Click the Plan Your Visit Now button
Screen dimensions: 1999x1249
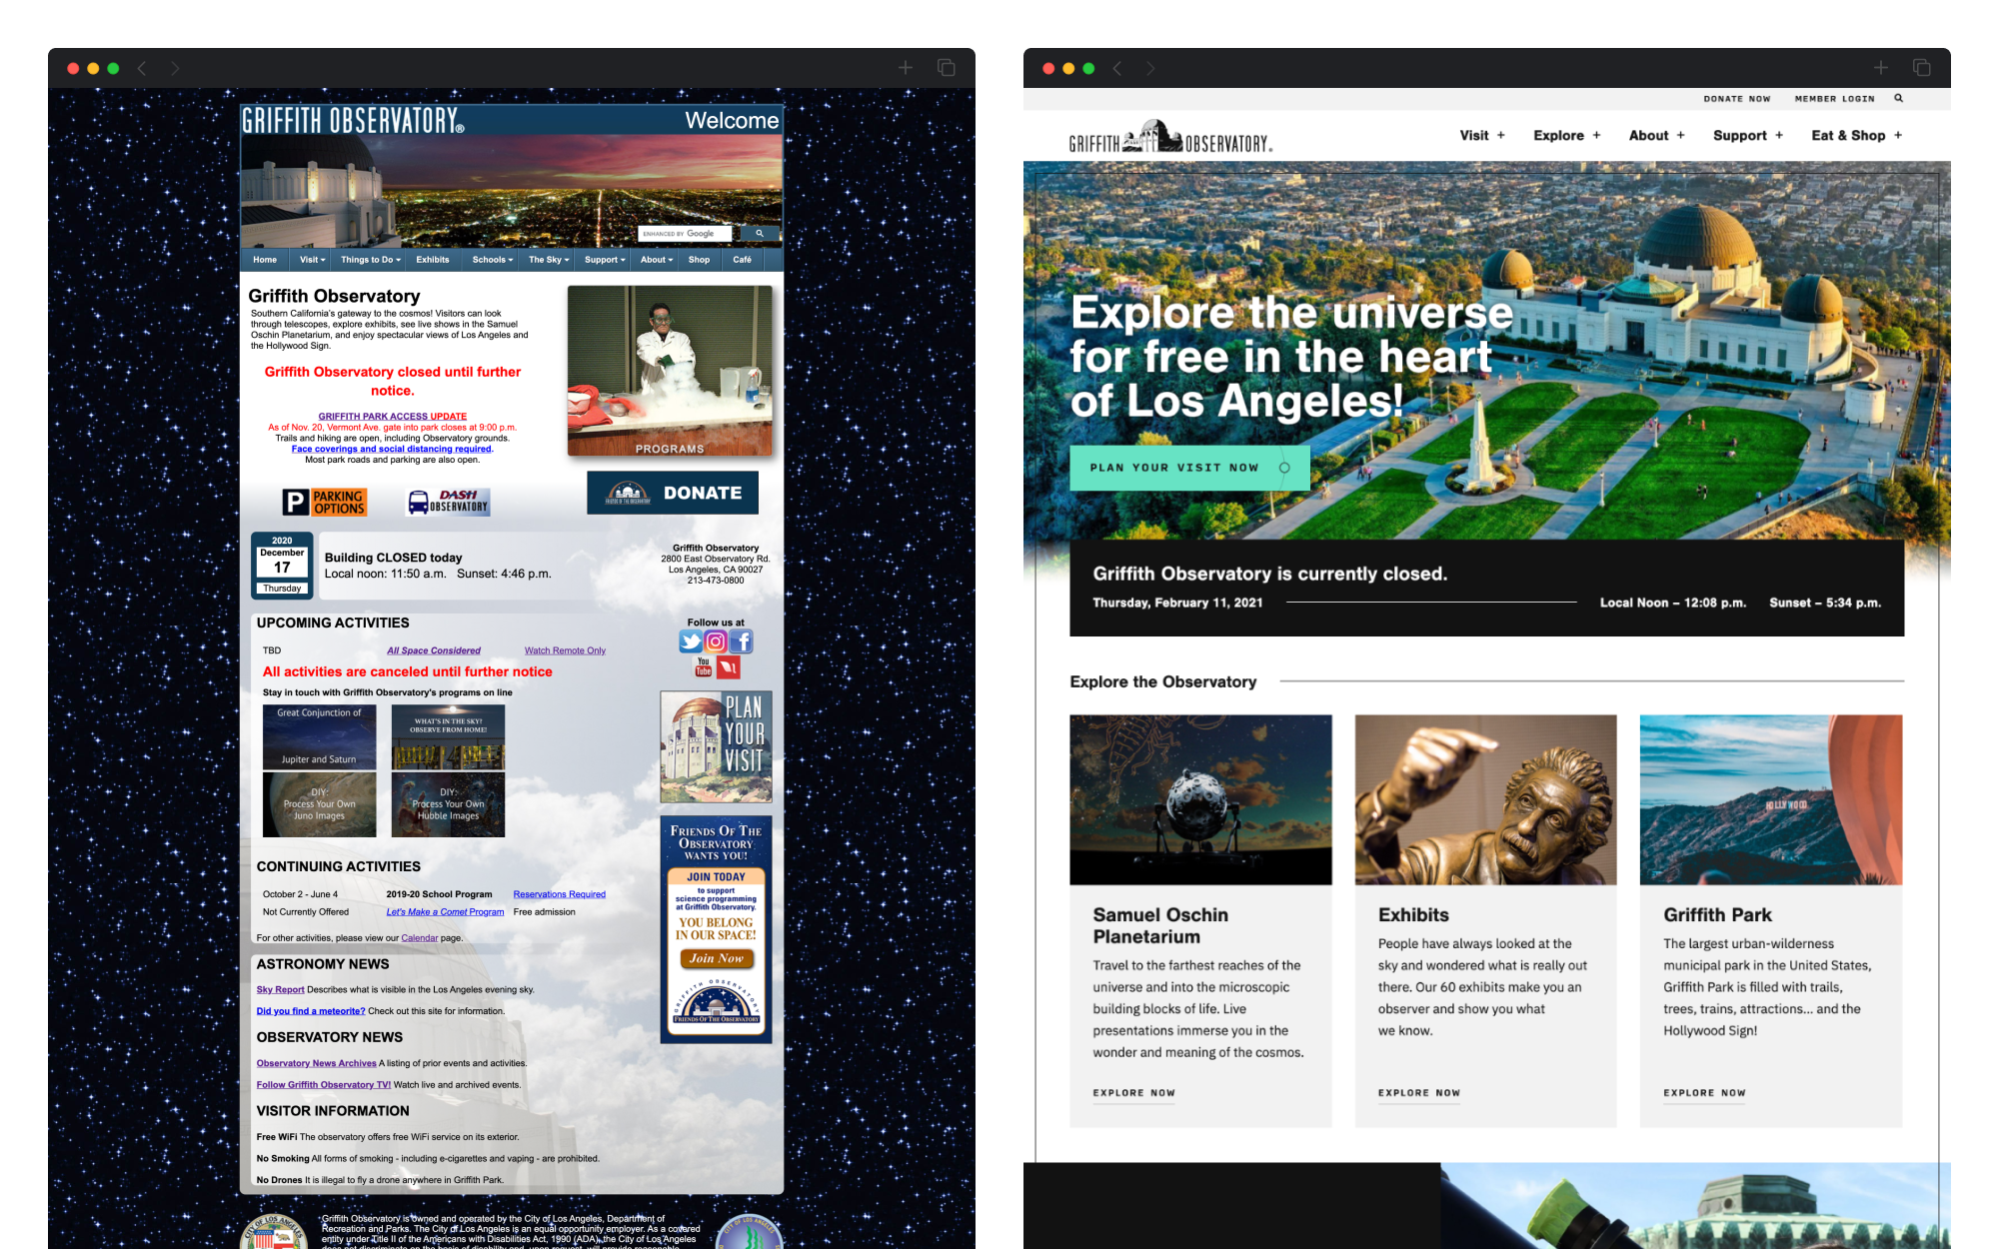(x=1188, y=468)
